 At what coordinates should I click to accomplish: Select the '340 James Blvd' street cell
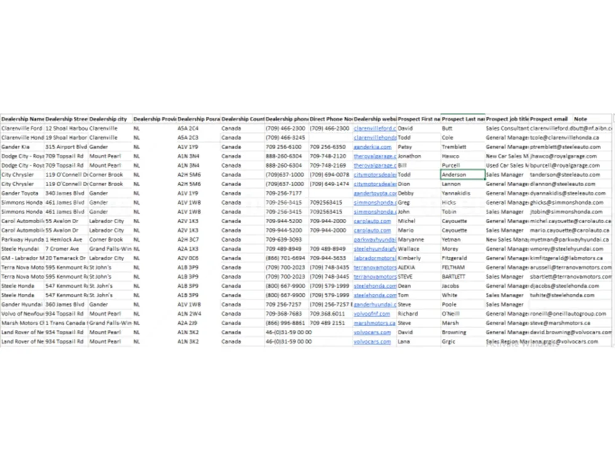pyautogui.click(x=66, y=193)
